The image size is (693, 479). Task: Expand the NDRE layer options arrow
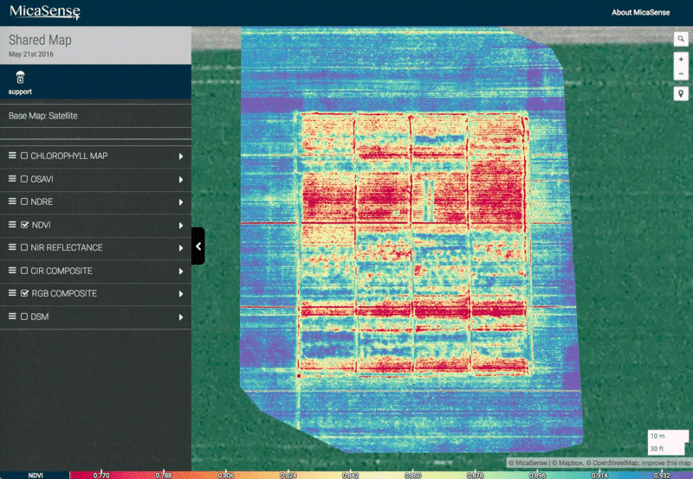181,202
